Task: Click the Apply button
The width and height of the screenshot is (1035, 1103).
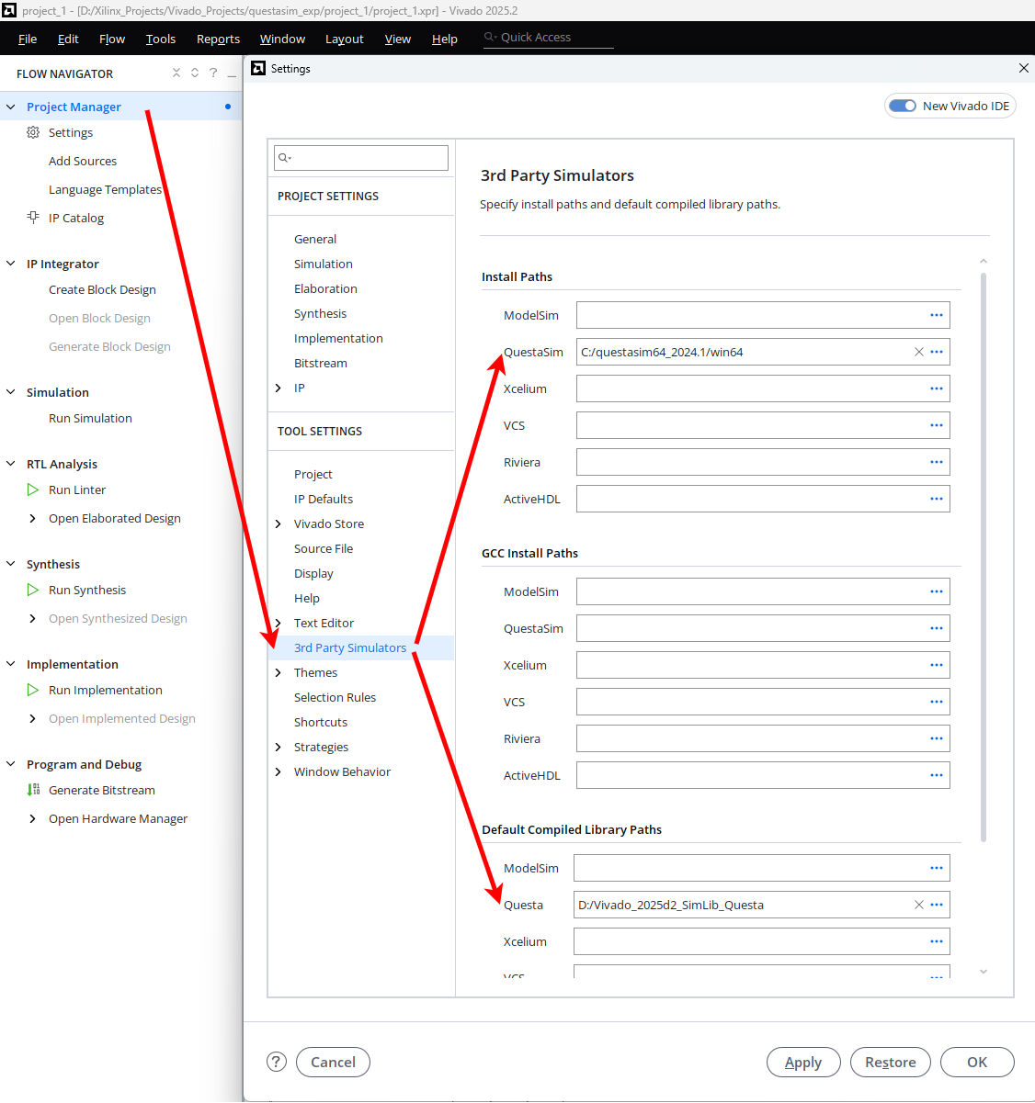Action: pos(803,1062)
